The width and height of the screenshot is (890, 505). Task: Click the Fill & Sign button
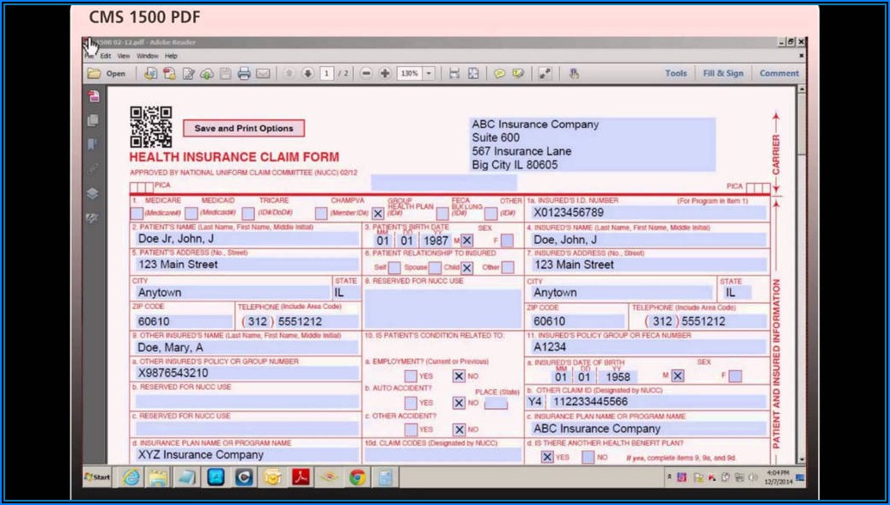[x=722, y=74]
